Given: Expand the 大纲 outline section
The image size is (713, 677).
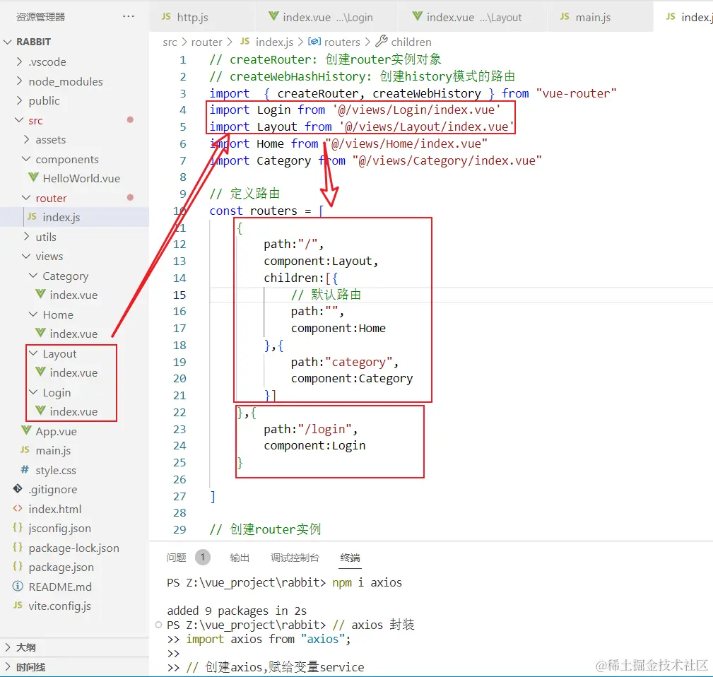Looking at the screenshot, I should pyautogui.click(x=7, y=647).
